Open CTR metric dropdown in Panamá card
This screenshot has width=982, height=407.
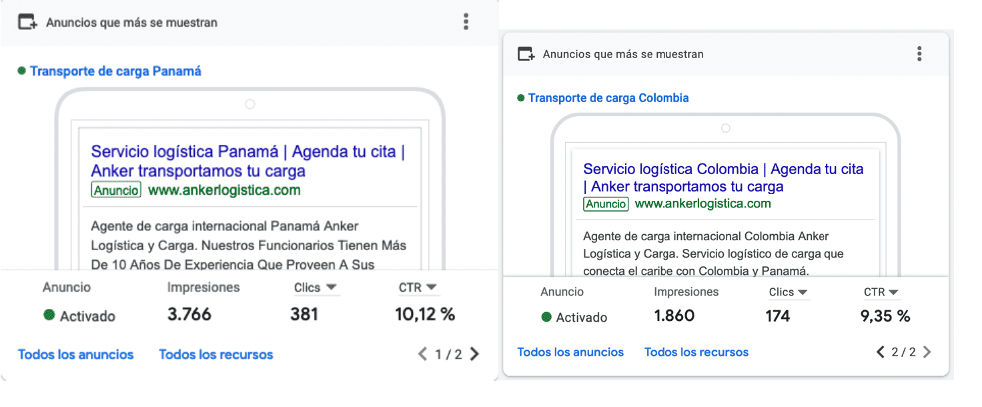pyautogui.click(x=418, y=288)
